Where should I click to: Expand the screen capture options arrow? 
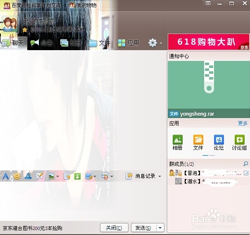click(x=95, y=177)
